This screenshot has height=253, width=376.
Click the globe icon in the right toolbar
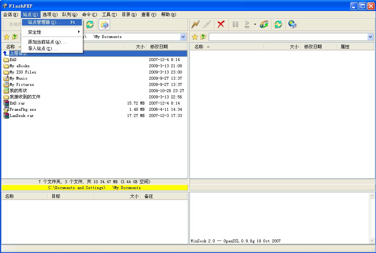292,24
